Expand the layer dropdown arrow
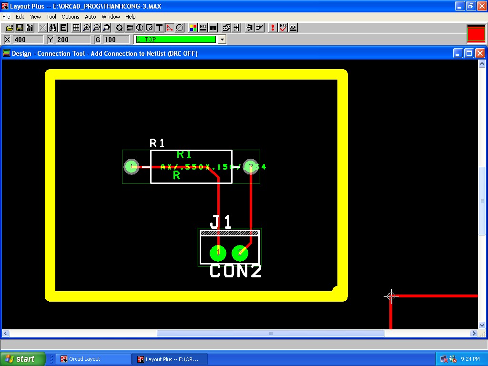Screen dimensions: 488x366 tap(222, 40)
